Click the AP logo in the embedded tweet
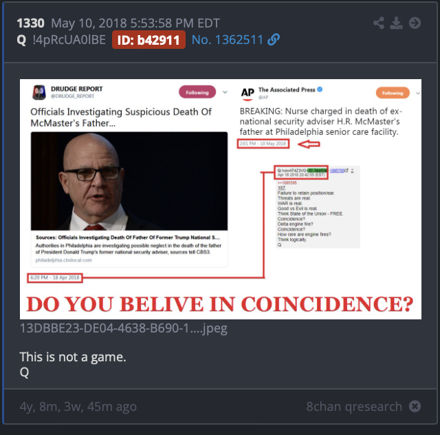Image resolution: width=440 pixels, height=435 pixels. [x=247, y=94]
